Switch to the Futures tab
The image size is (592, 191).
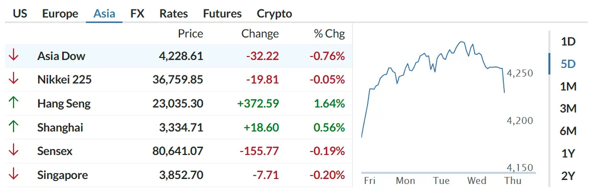223,14
